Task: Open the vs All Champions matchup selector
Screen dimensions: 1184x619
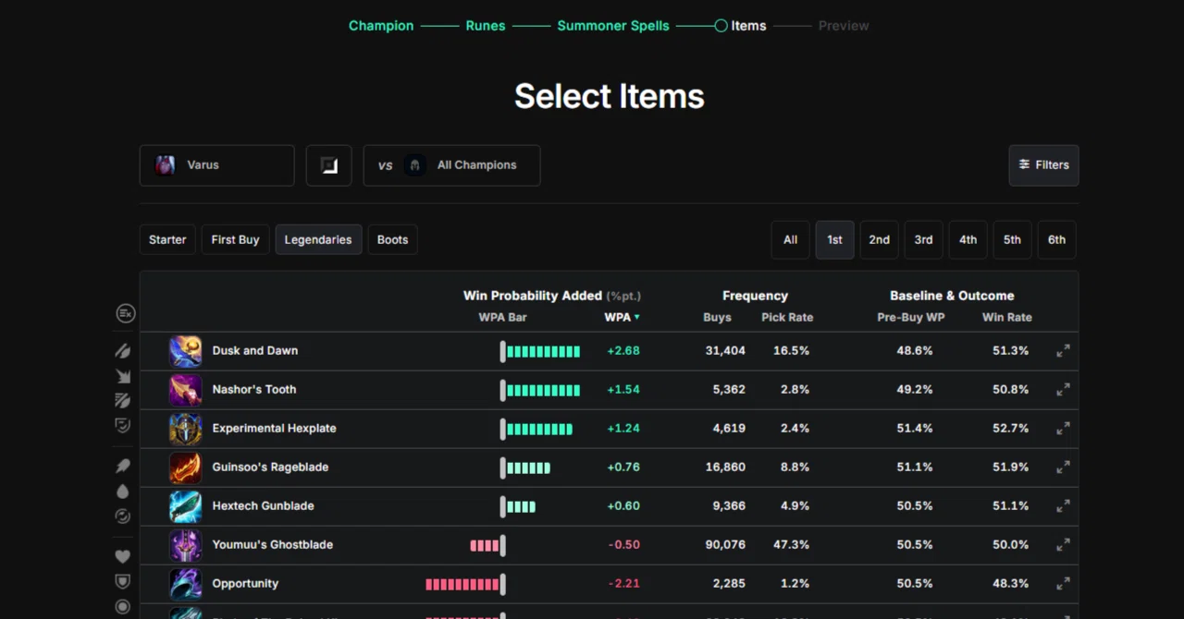Action: (451, 165)
